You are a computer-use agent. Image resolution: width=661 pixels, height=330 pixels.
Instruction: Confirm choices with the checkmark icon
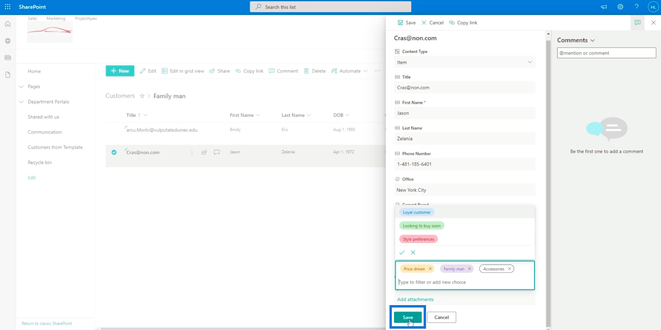tap(402, 252)
